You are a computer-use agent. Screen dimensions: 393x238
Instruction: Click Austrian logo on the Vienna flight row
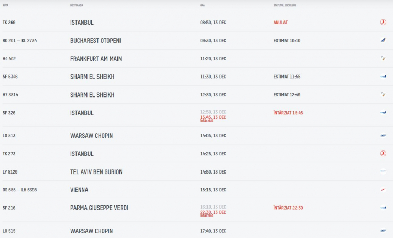(x=383, y=190)
